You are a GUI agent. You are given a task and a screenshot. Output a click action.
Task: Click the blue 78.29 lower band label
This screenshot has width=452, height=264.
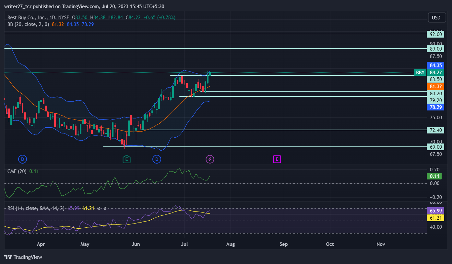coord(435,107)
